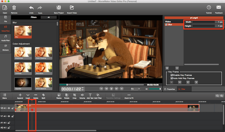Save Project using floppy icon
225x132 pixels.
coord(59,7)
